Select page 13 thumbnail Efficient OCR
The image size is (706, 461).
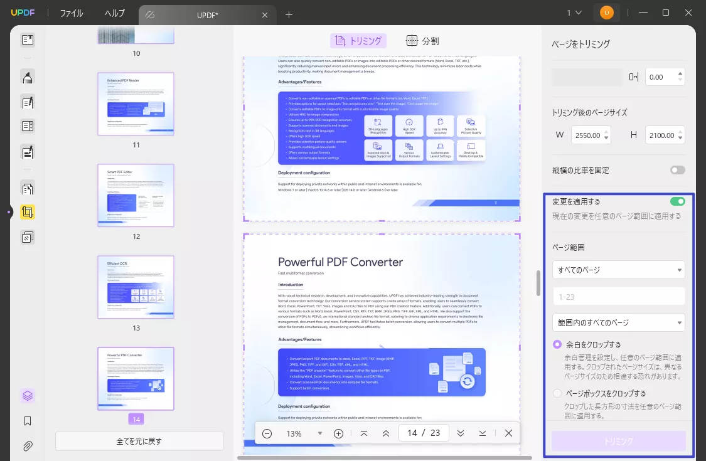136,287
